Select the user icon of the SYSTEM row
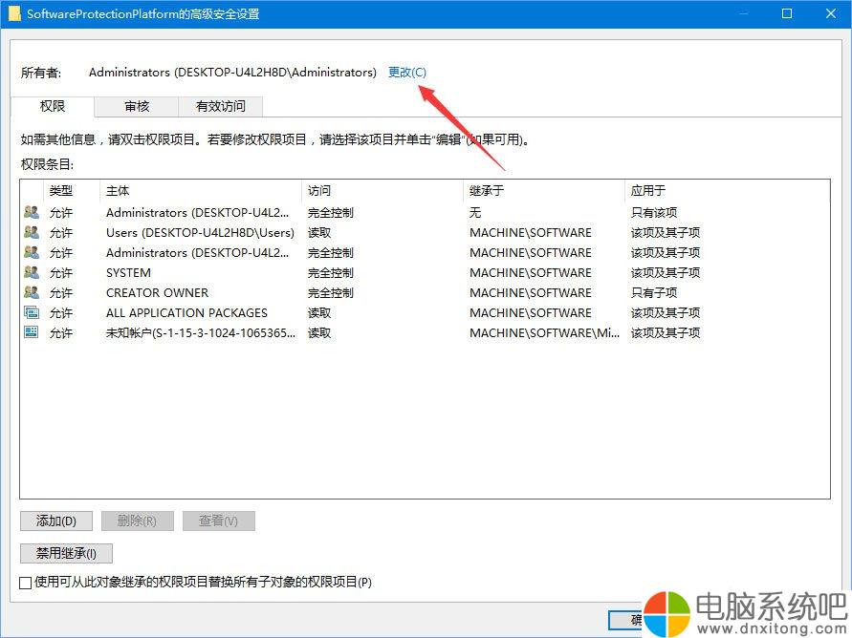This screenshot has height=638, width=852. pos(32,272)
